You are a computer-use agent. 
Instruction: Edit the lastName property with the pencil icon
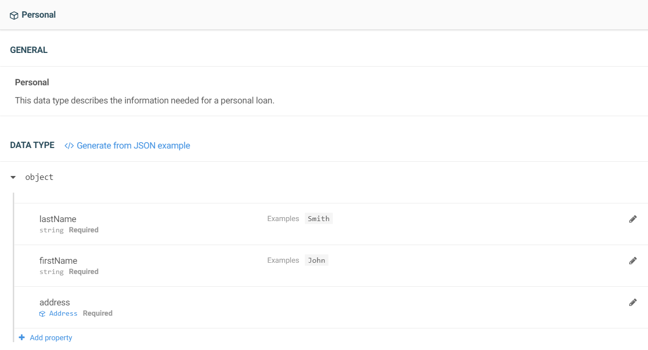(x=633, y=219)
